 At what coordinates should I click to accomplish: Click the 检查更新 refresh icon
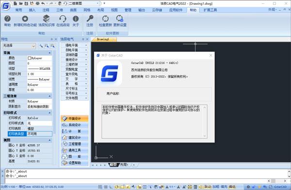[x=105, y=18]
